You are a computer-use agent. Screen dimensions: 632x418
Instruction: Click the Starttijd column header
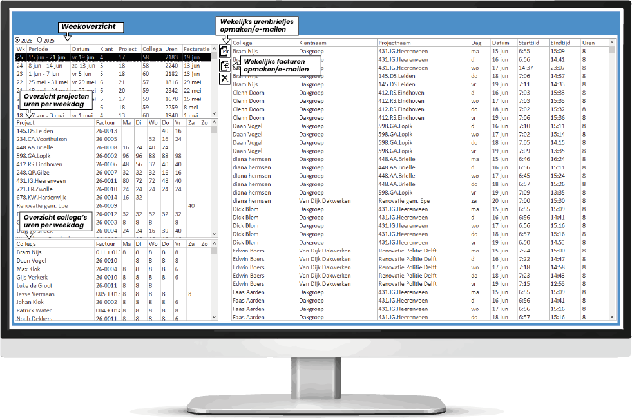(533, 43)
